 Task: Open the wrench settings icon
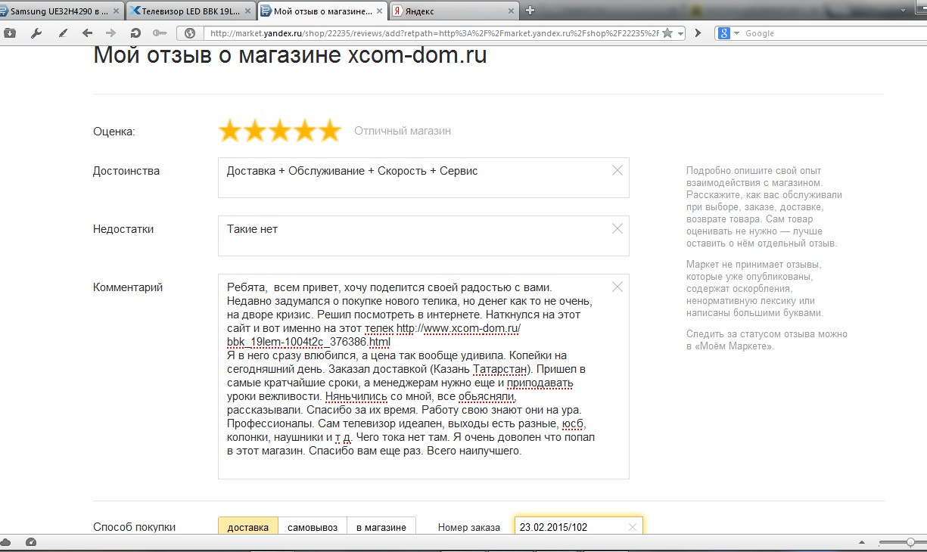pos(36,33)
